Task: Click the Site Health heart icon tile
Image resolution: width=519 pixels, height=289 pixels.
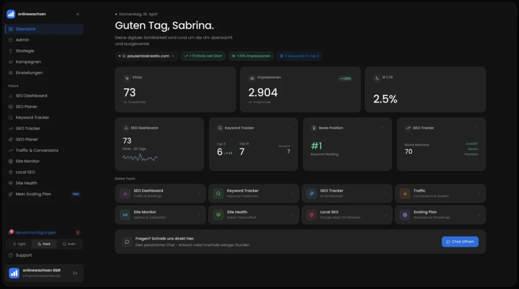Action: [x=218, y=214]
